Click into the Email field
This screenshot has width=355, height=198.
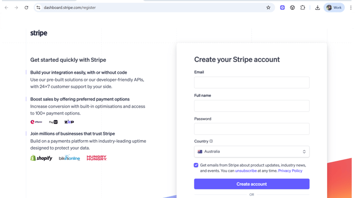[251, 82]
